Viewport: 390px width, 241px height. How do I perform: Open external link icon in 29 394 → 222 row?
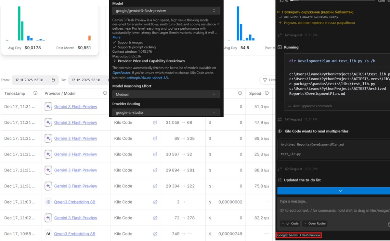(155, 186)
